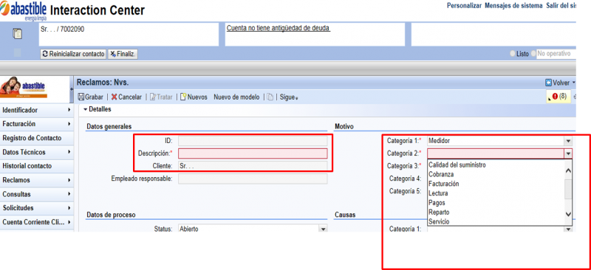The image size is (591, 270).
Task: Click into the Descripción input field
Action: (253, 153)
